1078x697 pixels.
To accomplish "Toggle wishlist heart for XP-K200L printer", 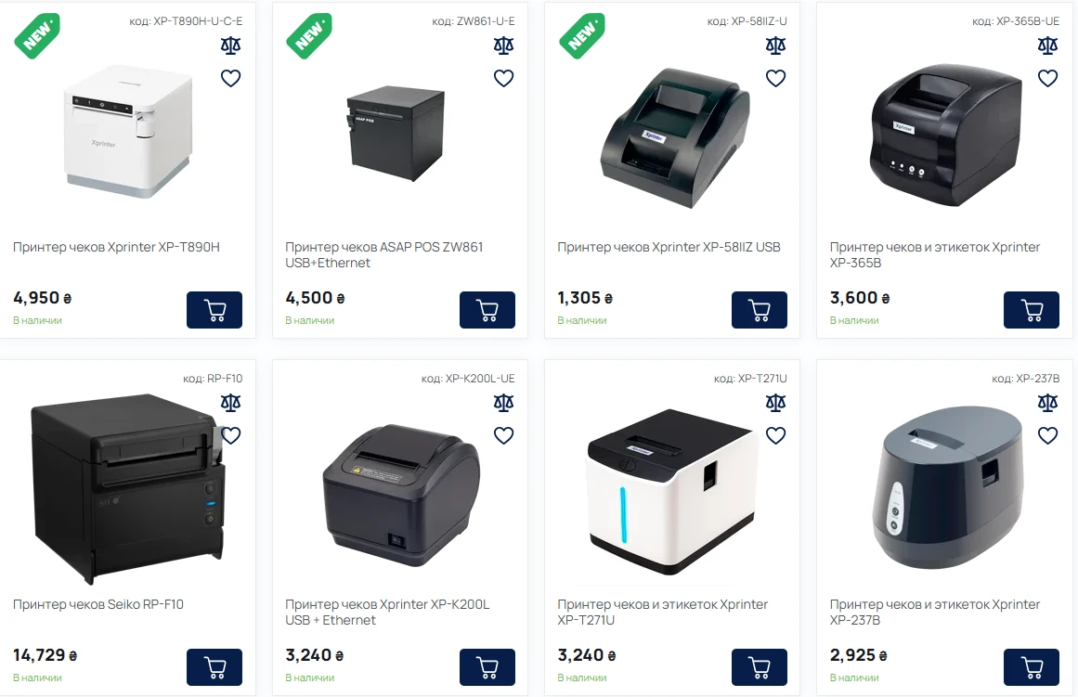I will click(x=504, y=436).
